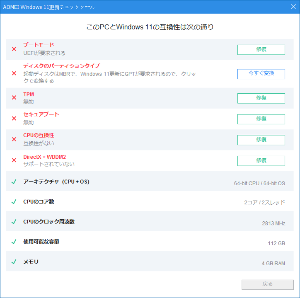Click the green checkmark beside アーキテクチャ (CPU + OS)
300x298 pixels.
click(x=14, y=182)
